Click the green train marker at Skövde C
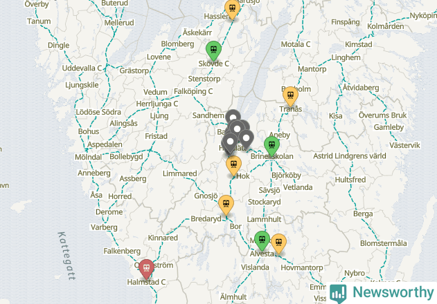 [213, 50]
